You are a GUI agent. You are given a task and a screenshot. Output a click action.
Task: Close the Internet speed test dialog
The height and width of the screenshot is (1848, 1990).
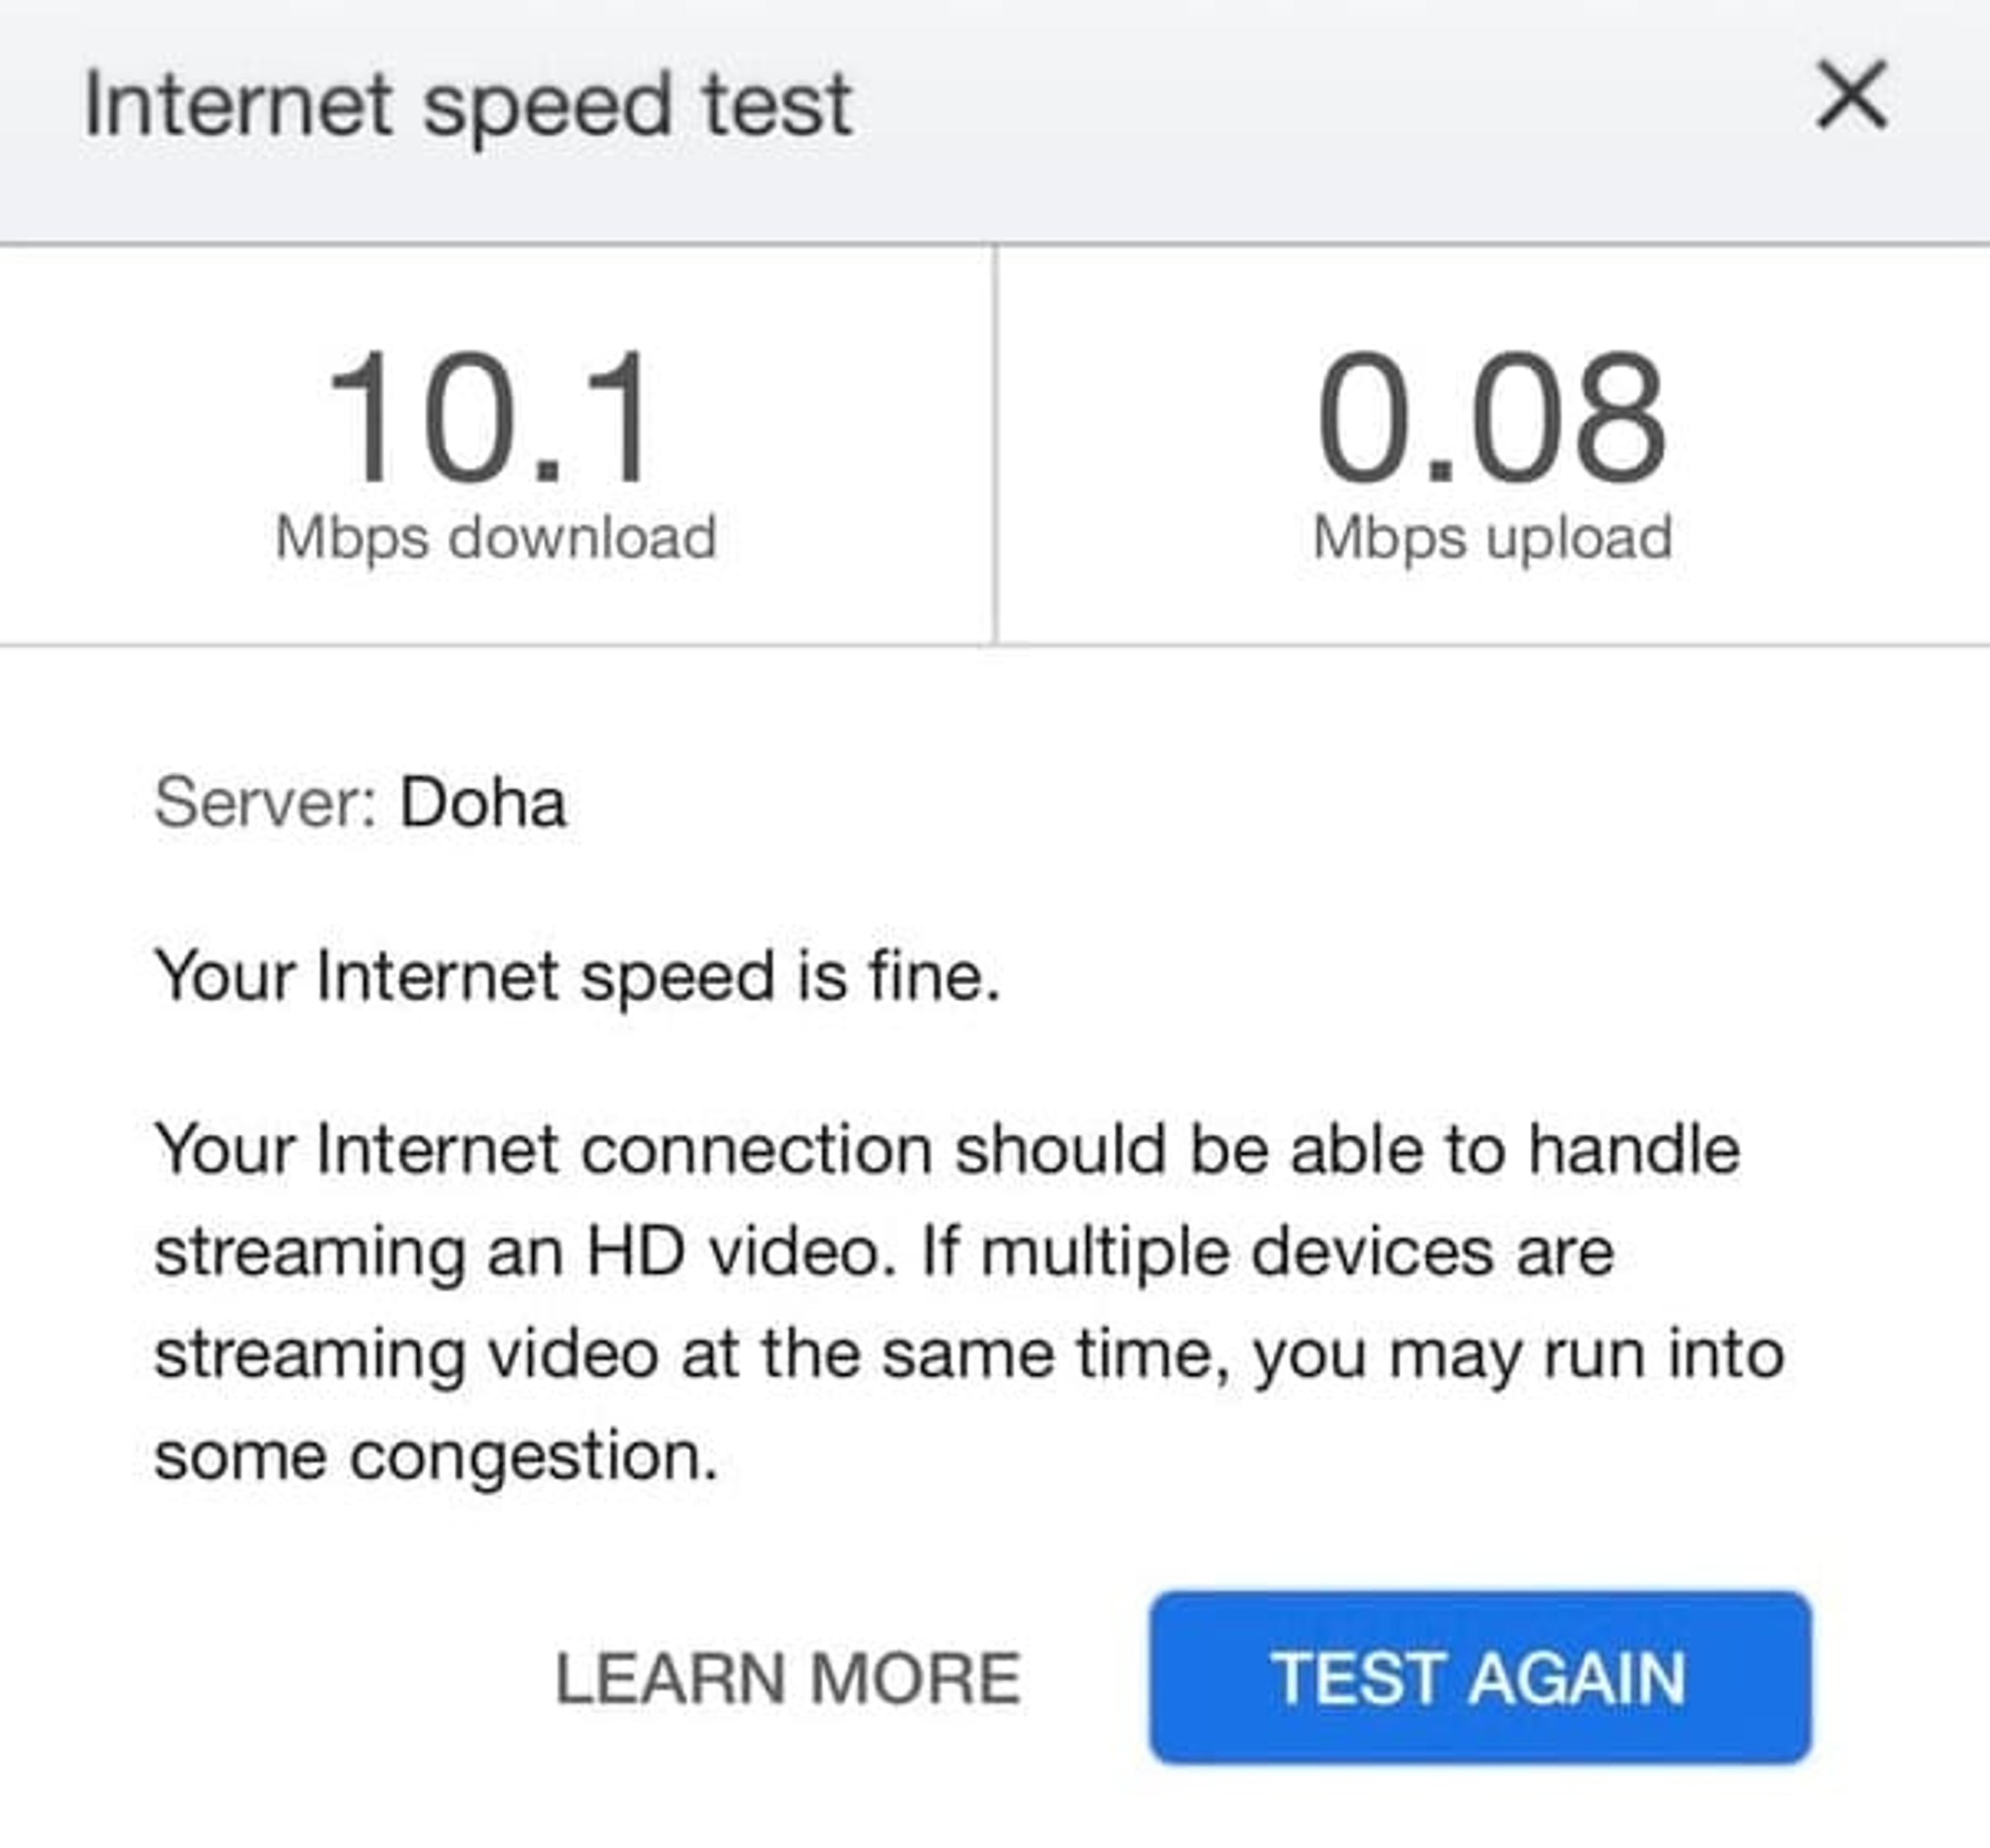pos(1852,96)
